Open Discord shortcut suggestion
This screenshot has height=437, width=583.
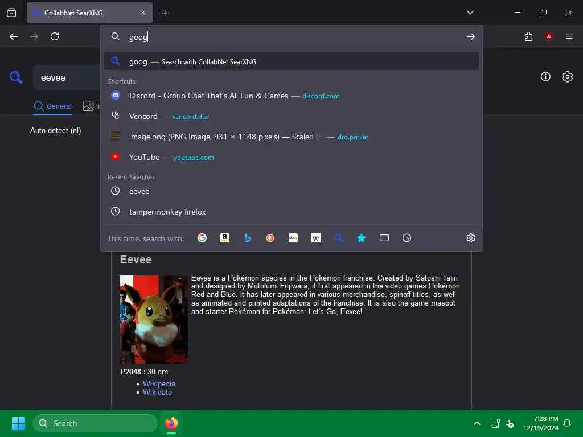click(x=291, y=96)
